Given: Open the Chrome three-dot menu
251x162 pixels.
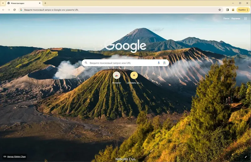Looking at the screenshot, I should pos(248,10).
